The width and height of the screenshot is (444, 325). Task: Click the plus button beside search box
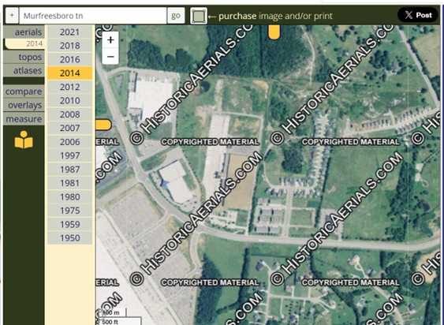(x=12, y=16)
